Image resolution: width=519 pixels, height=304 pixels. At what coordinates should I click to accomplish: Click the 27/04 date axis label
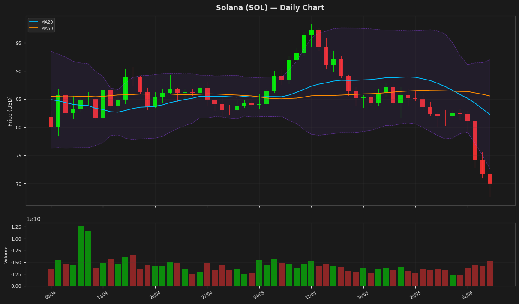click(206, 295)
